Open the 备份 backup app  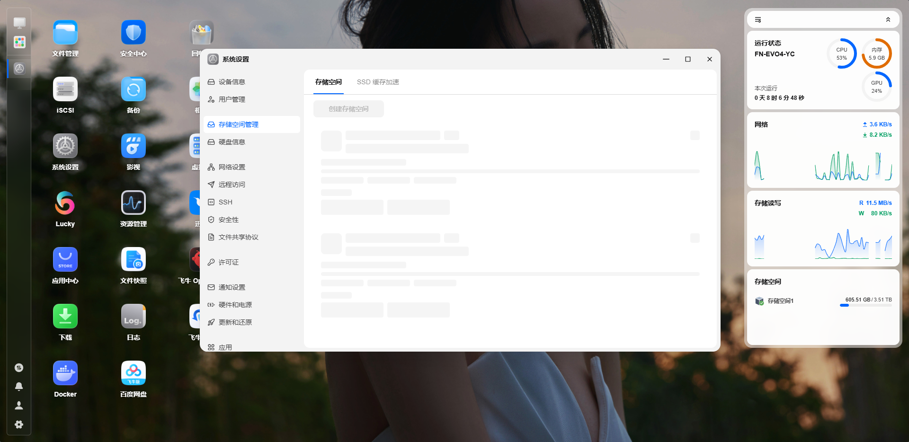[134, 89]
